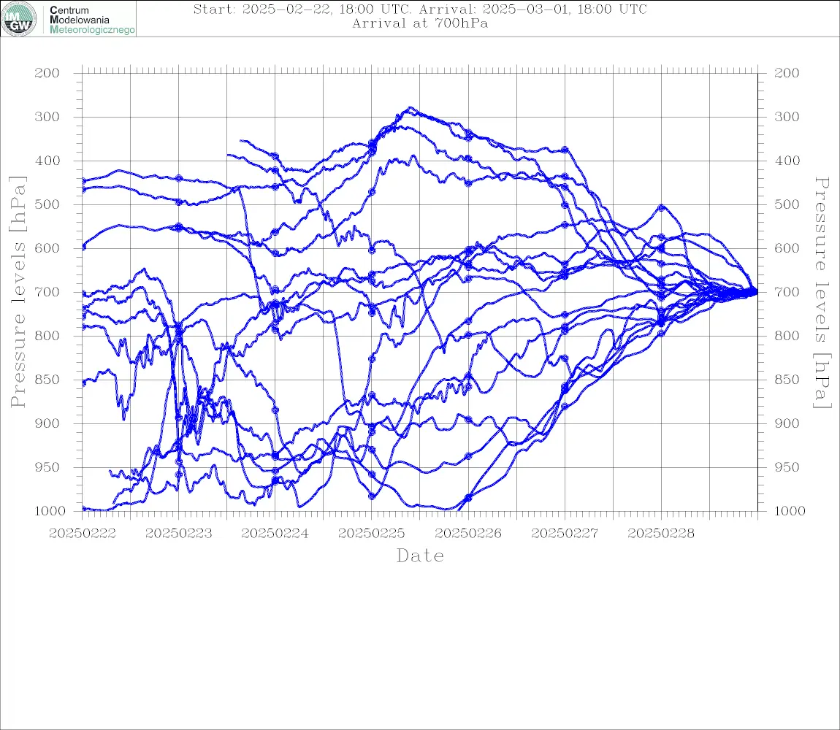
Task: Click the 20250227 date axis label
Action: tap(565, 534)
